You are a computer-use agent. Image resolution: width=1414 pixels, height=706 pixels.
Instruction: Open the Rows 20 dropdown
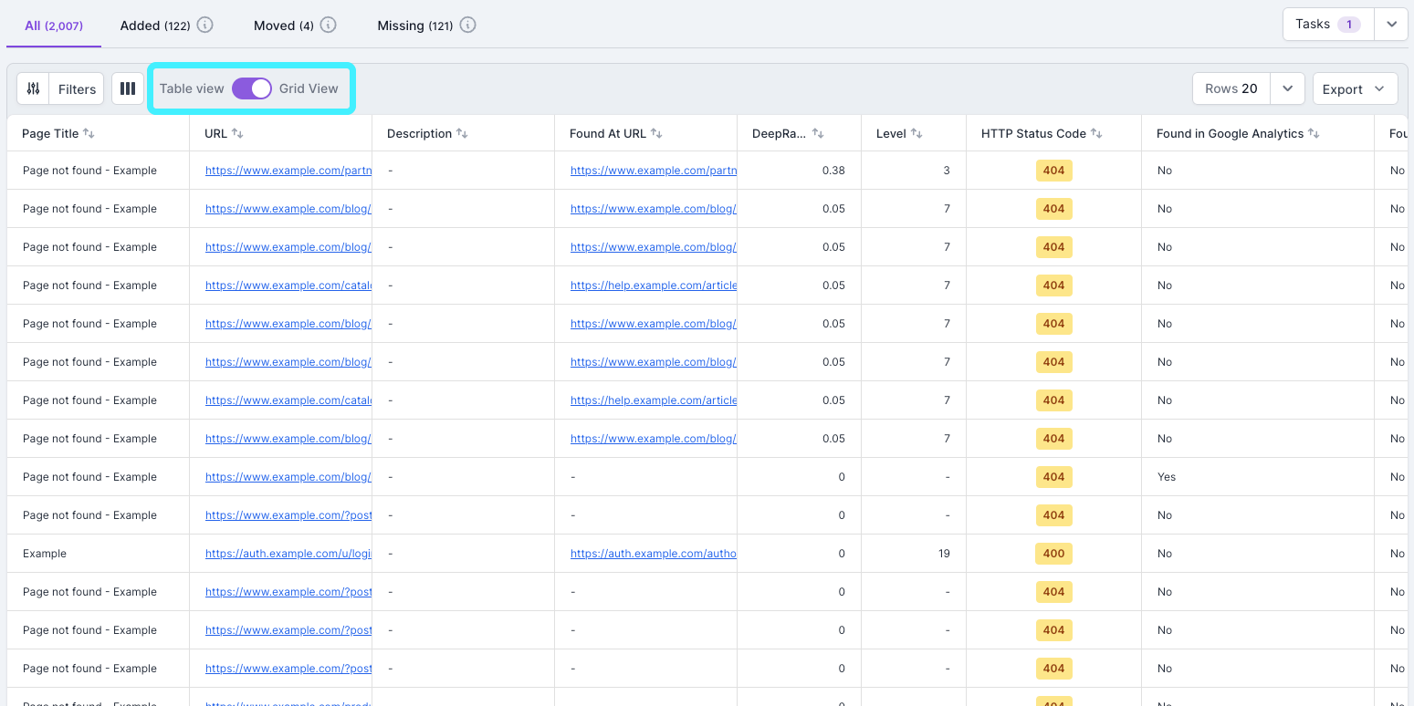pyautogui.click(x=1287, y=88)
